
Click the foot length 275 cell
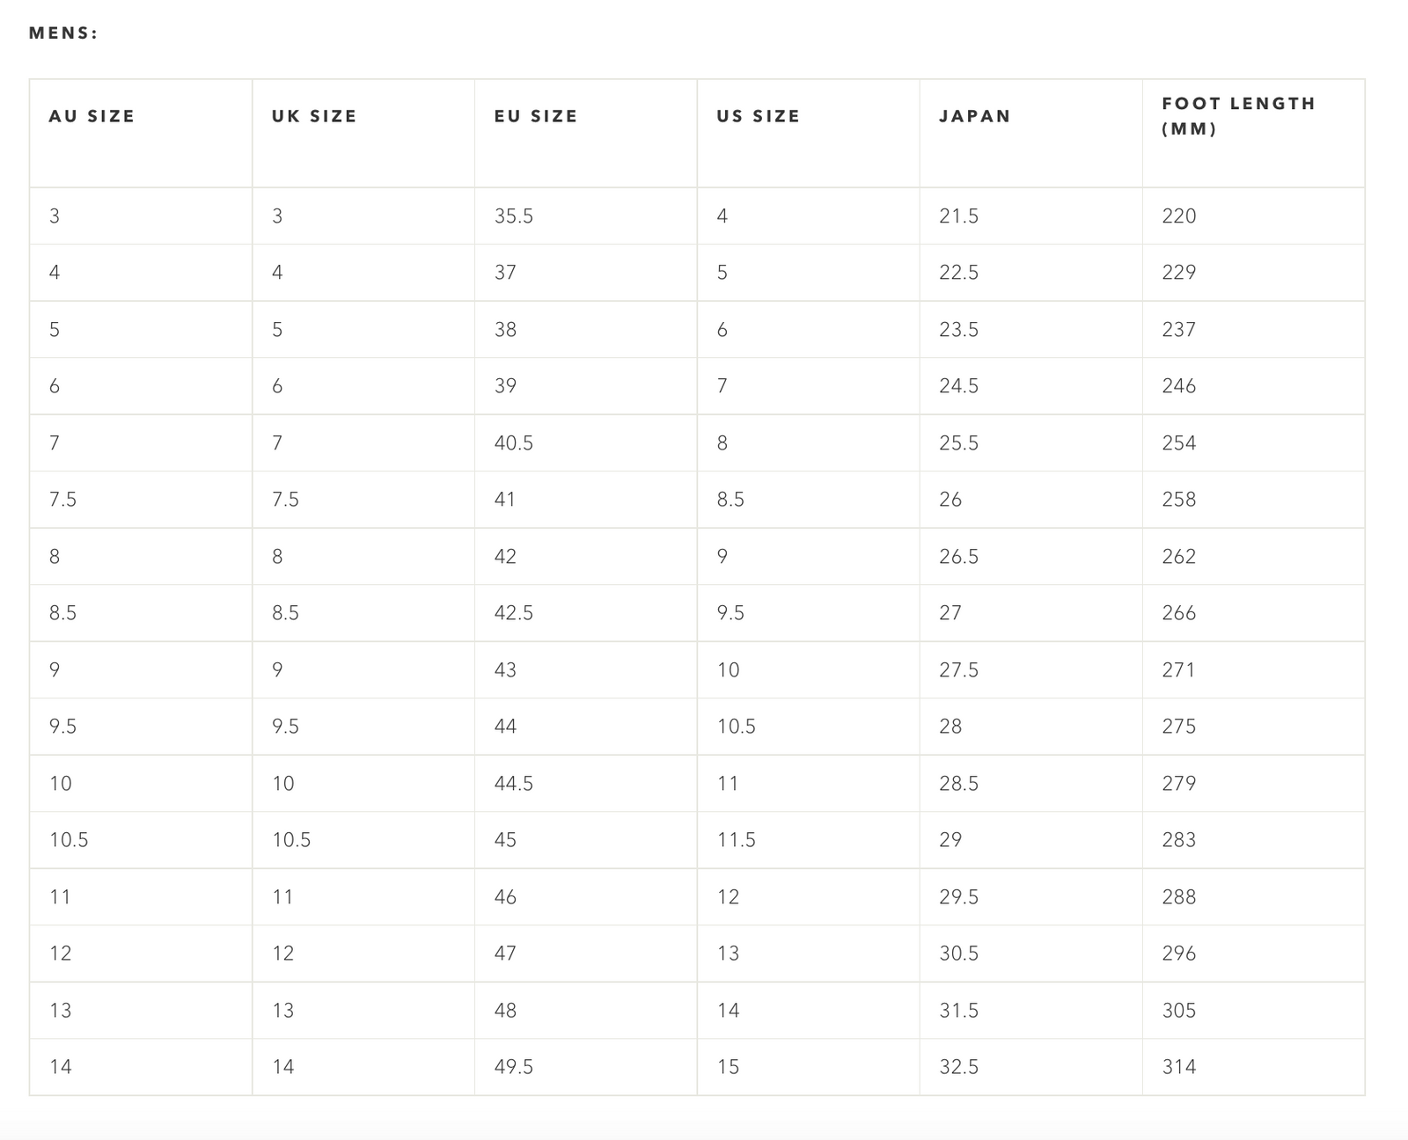pos(1179,727)
